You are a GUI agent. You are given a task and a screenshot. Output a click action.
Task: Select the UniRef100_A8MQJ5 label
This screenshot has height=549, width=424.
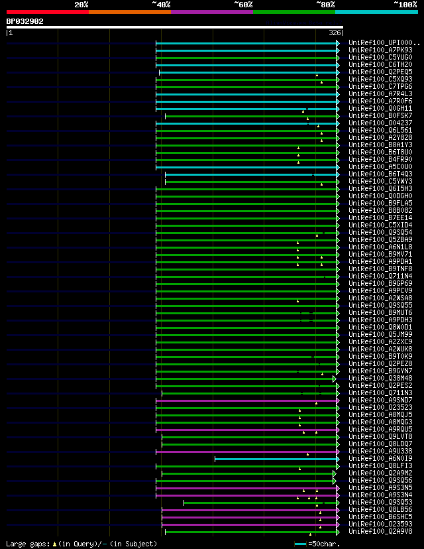tap(381, 414)
